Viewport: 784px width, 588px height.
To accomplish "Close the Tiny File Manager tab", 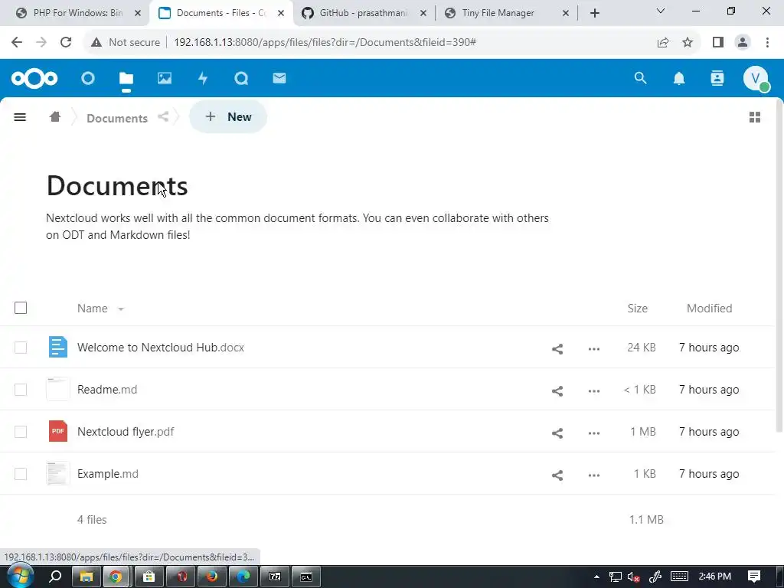I will point(566,14).
